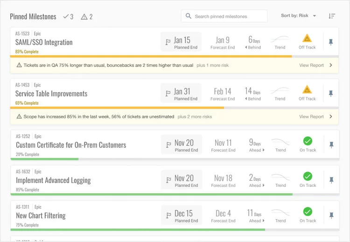Click On Track checkmark for Custom Certificate epic

(308, 141)
